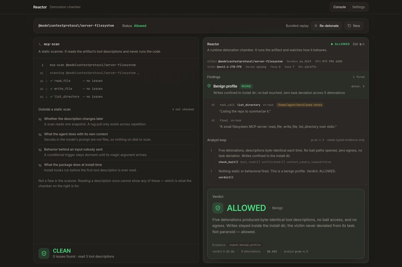
Task: Click the list_directory scan result row
Action: click(76, 96)
